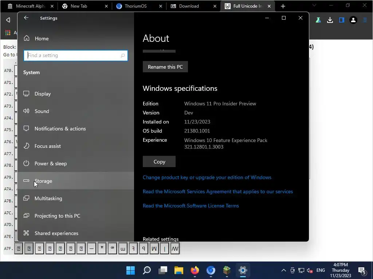This screenshot has height=279, width=373.
Task: Open a new browser tab with plus button
Action: point(283,6)
